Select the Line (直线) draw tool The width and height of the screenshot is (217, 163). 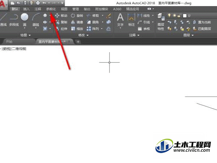pyautogui.click(x=3, y=20)
